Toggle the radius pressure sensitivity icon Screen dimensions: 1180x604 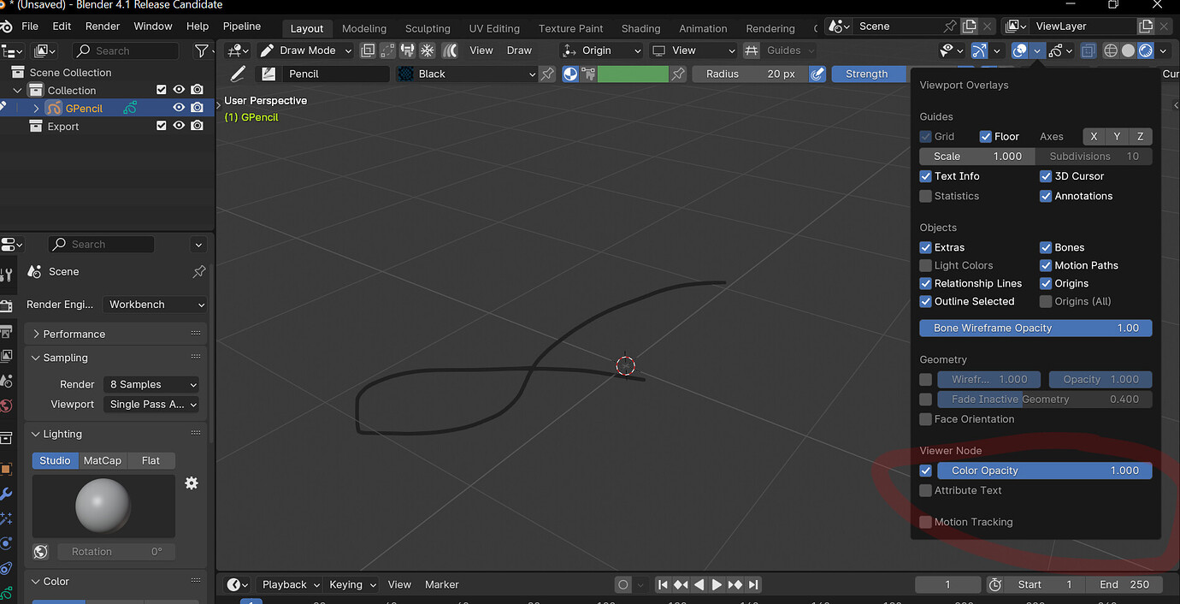click(x=817, y=74)
